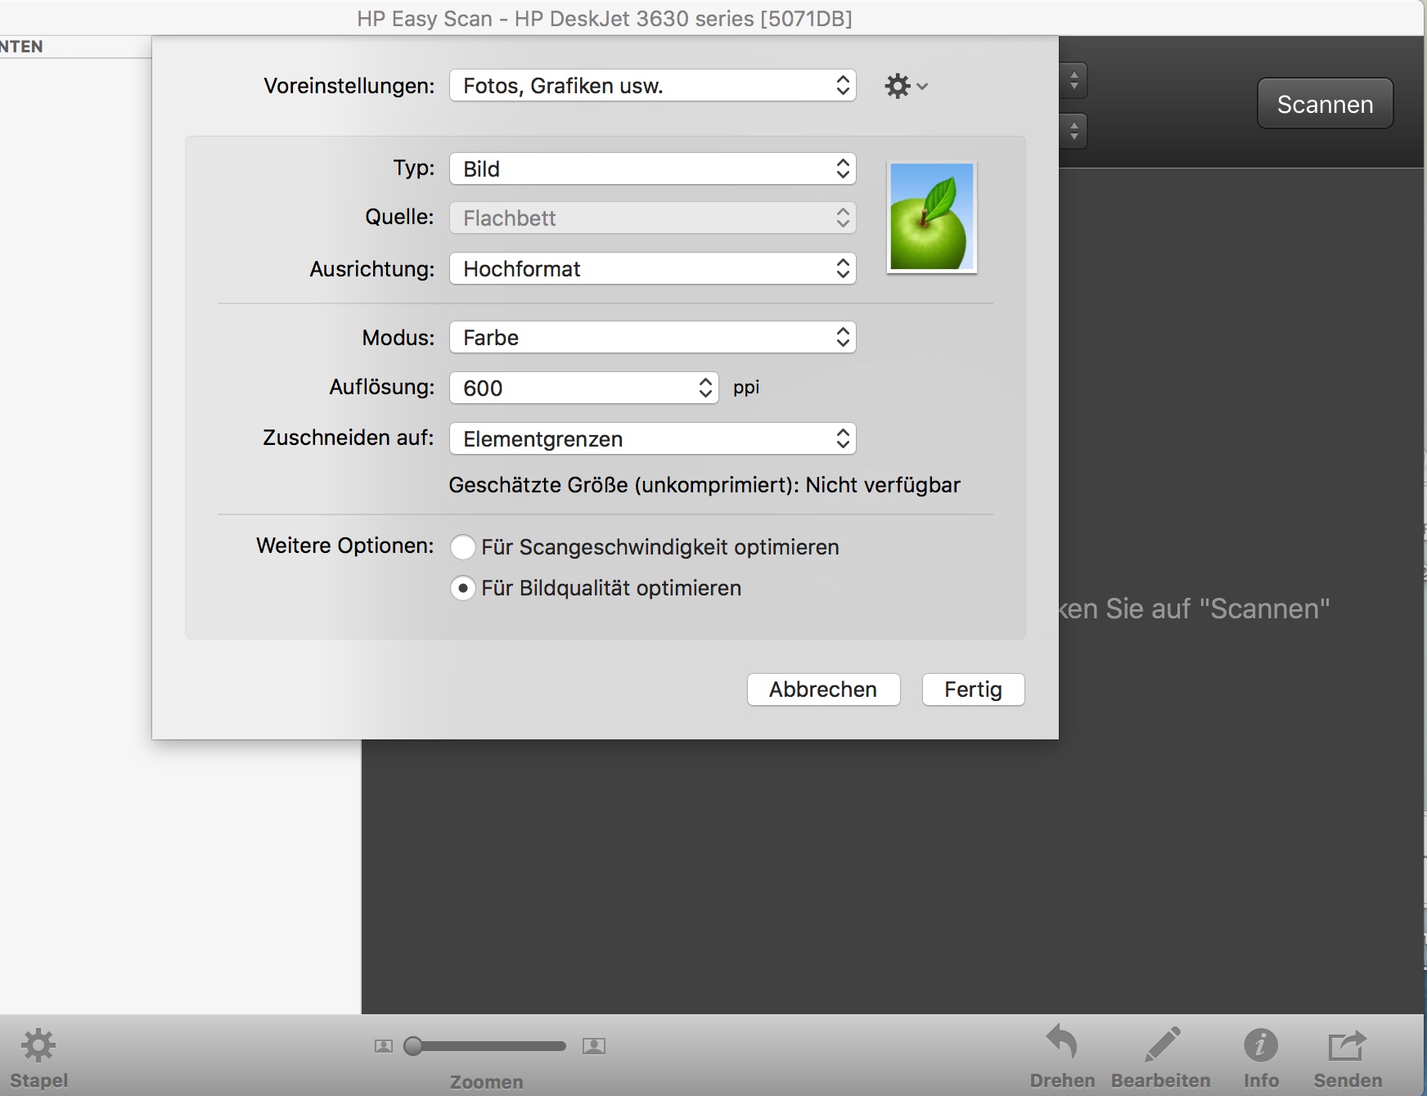
Task: Expand the Typ dropdown showing Bild
Action: click(x=652, y=169)
